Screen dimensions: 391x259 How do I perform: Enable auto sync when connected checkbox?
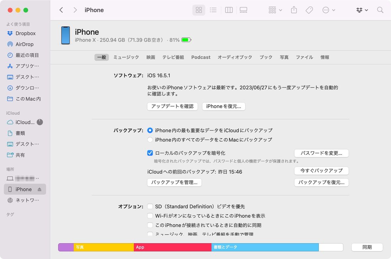coord(150,225)
